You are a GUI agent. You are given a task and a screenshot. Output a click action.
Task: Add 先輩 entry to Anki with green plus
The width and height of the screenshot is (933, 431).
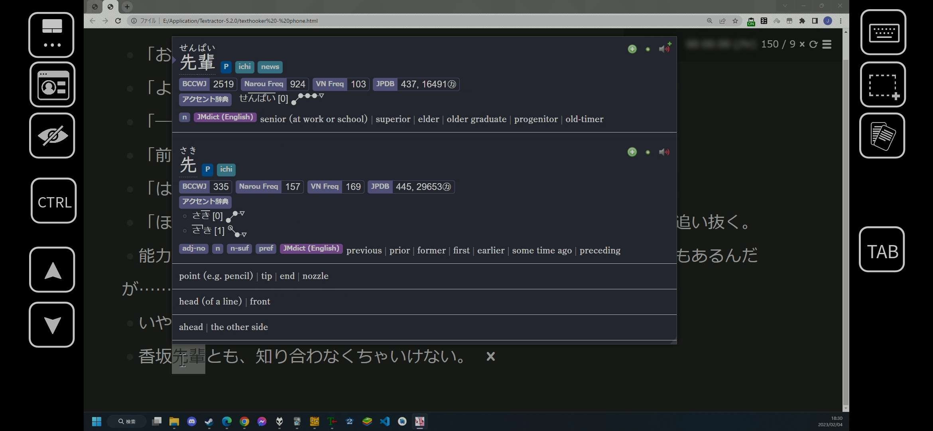point(632,49)
